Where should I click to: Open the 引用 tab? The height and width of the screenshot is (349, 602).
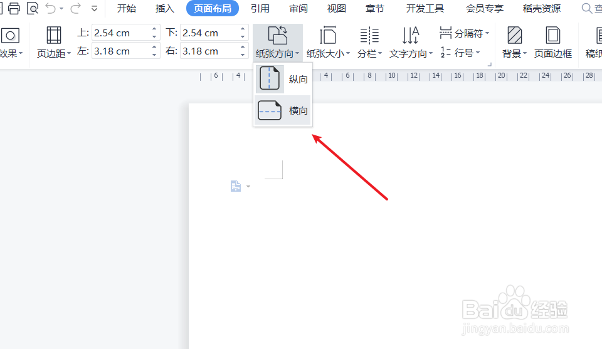[x=260, y=8]
